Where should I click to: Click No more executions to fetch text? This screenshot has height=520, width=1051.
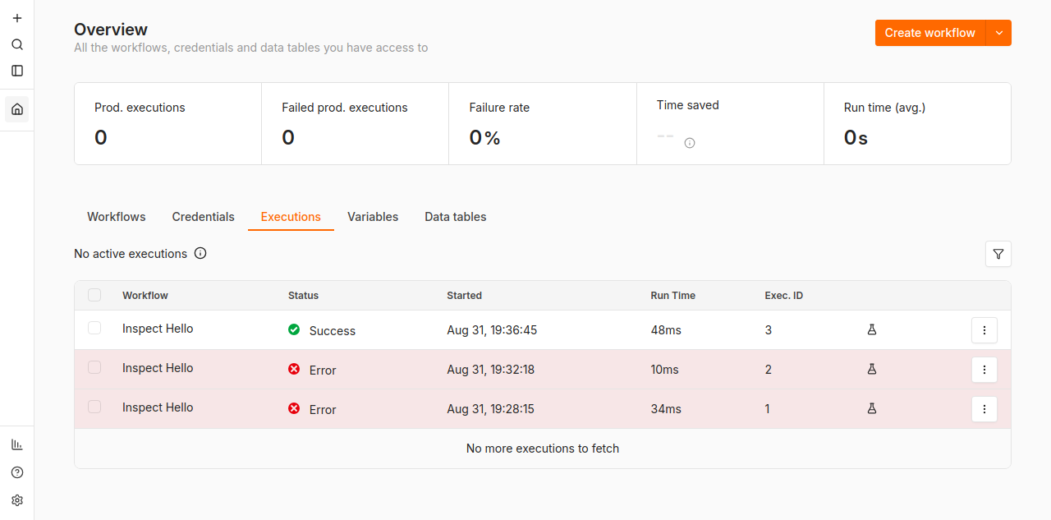(x=543, y=449)
